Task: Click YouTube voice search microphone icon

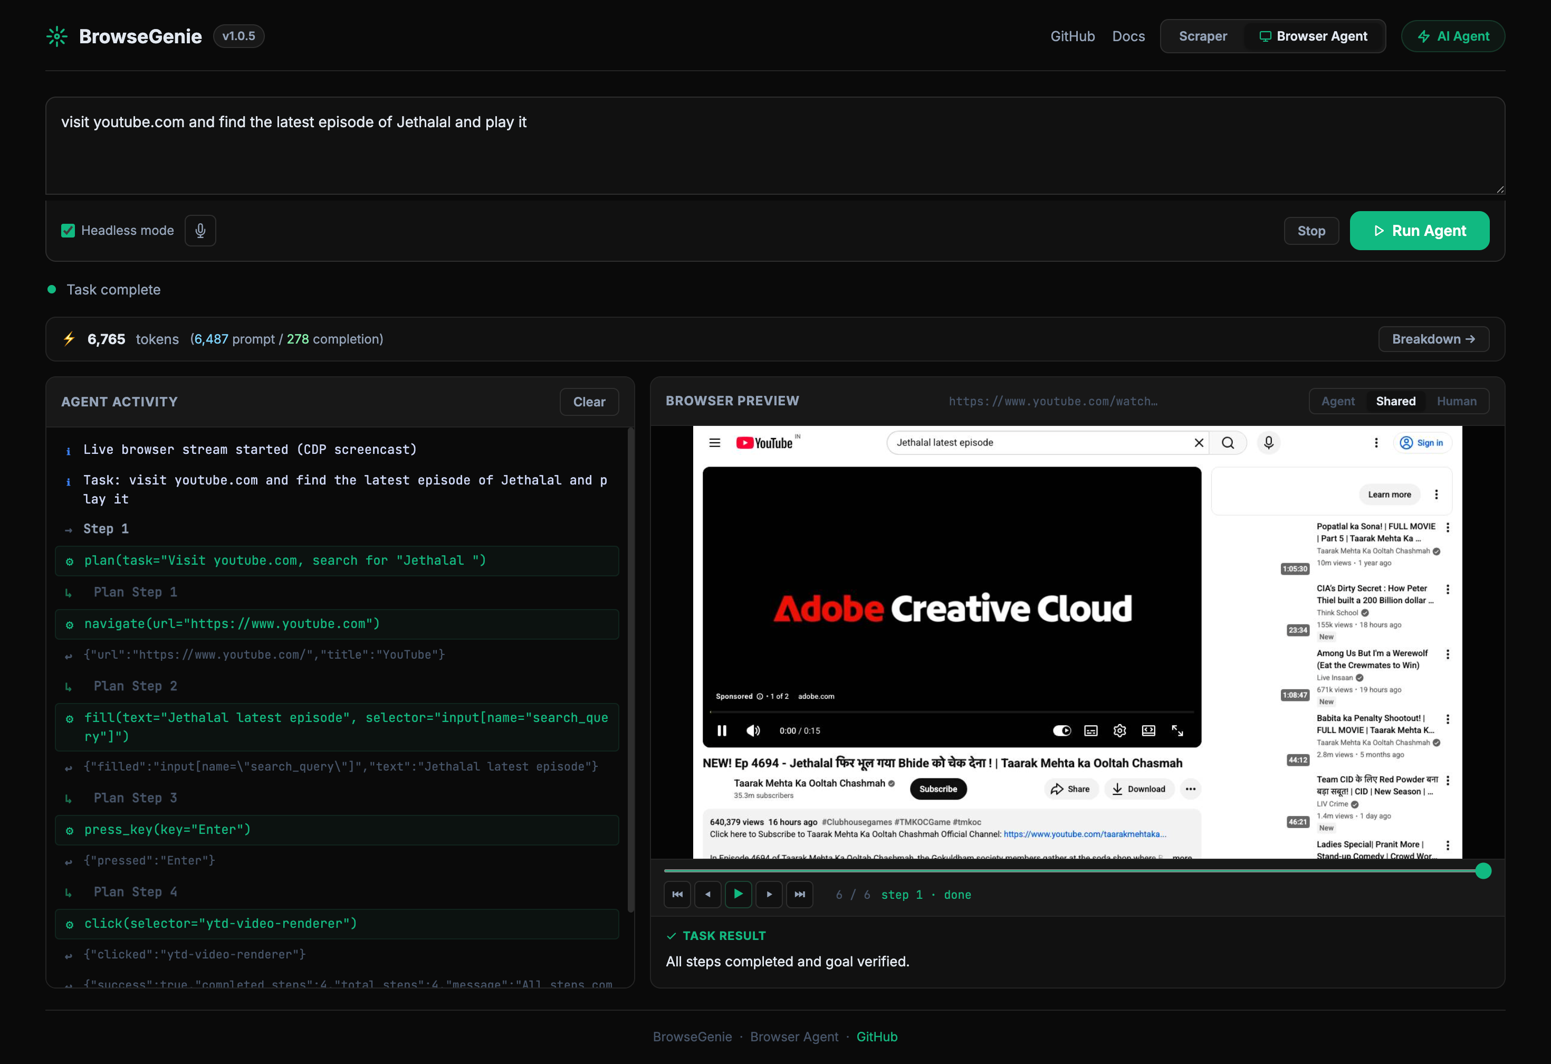Action: pyautogui.click(x=1269, y=443)
